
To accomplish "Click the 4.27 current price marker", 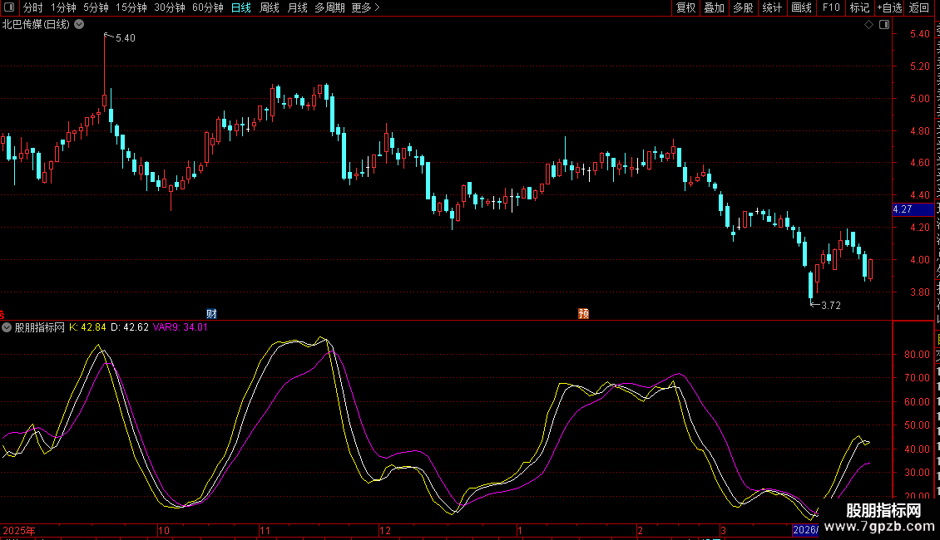I will coord(903,209).
